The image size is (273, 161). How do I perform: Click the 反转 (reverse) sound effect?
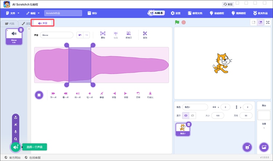coord(138,94)
